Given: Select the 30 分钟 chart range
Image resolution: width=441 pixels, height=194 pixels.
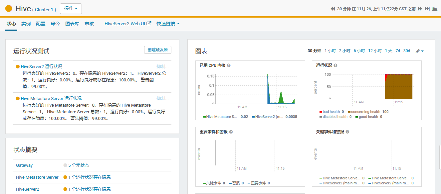Looking at the screenshot, I should click(x=314, y=51).
